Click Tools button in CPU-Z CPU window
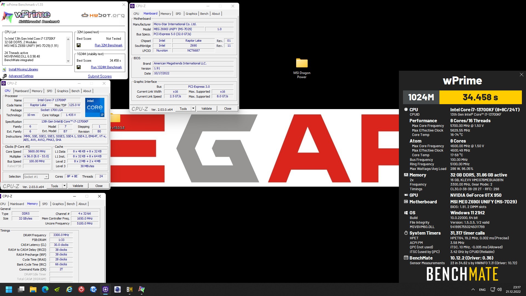This screenshot has height=296, width=526. pyautogui.click(x=55, y=186)
